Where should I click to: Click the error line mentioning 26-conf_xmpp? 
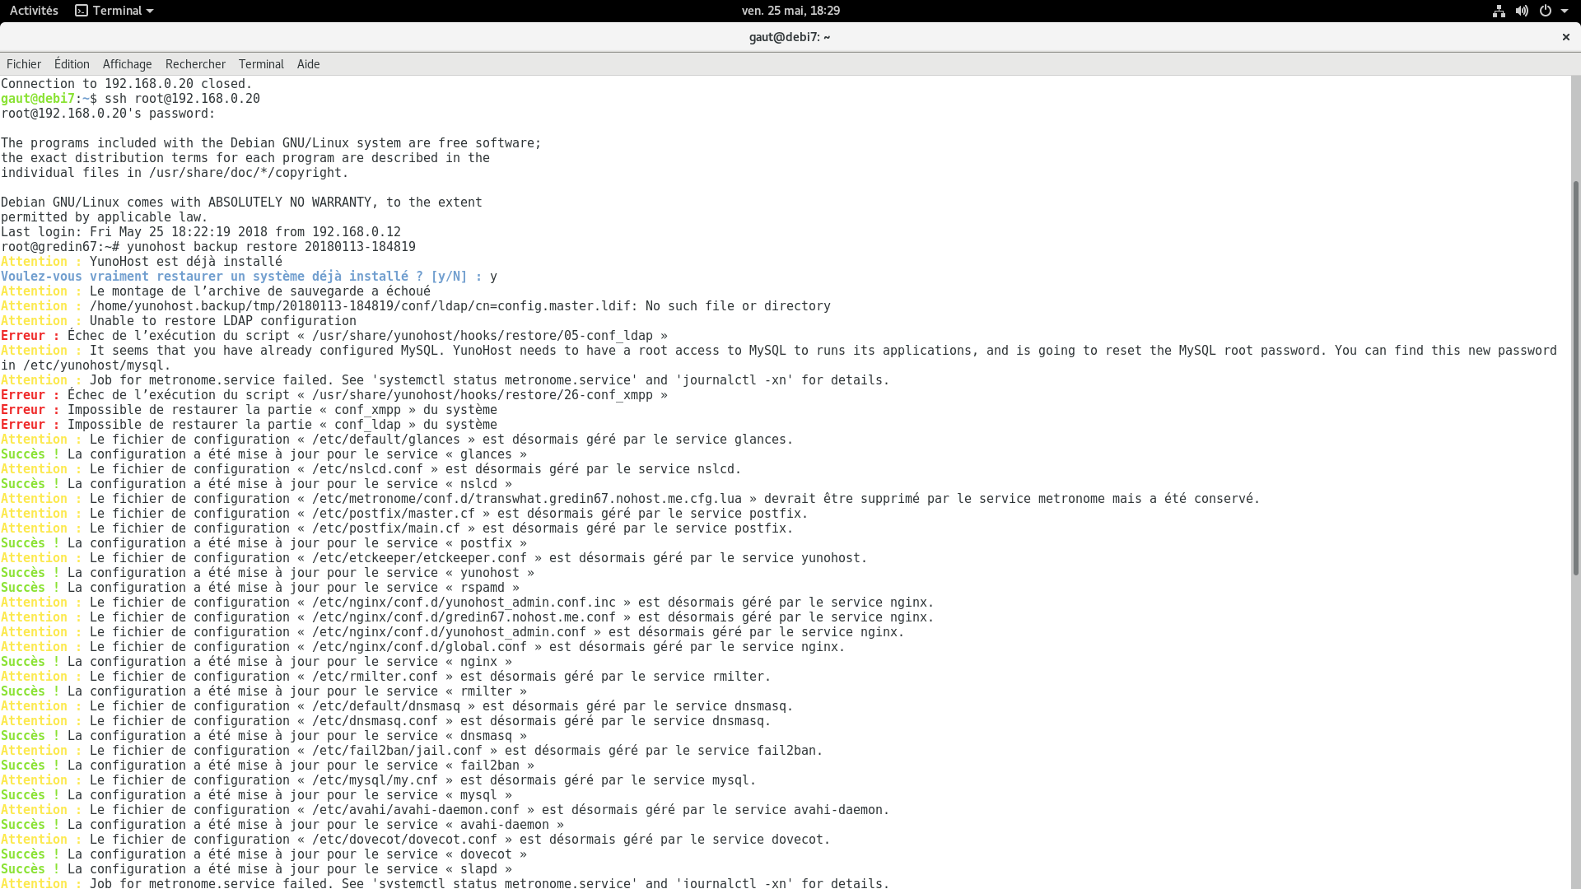pyautogui.click(x=334, y=395)
